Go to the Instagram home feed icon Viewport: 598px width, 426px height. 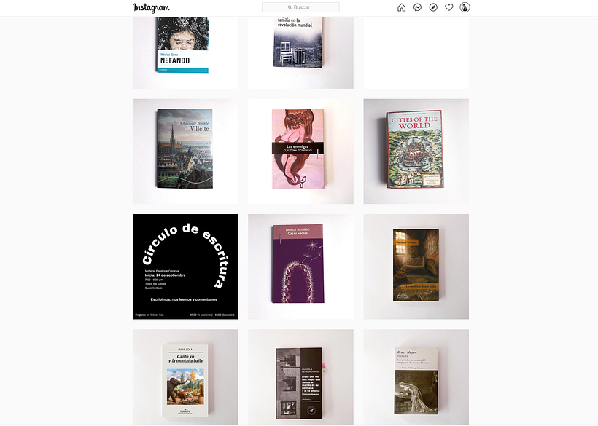click(401, 7)
